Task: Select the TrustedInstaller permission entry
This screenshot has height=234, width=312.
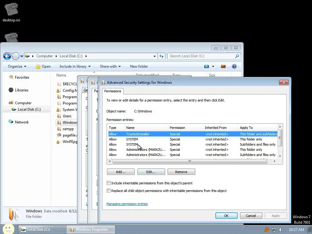Action: [x=193, y=134]
